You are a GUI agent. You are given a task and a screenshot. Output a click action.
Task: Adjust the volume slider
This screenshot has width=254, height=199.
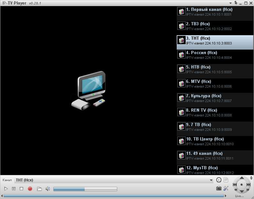(85, 189)
